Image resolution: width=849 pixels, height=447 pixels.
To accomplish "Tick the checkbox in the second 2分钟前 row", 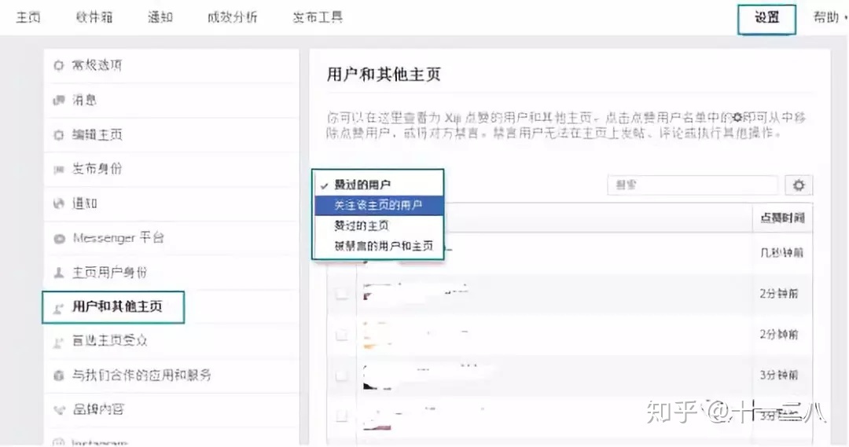I will click(342, 335).
